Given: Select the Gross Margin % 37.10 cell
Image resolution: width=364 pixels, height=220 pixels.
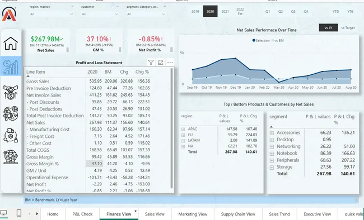Looking at the screenshot, I should point(95,164).
